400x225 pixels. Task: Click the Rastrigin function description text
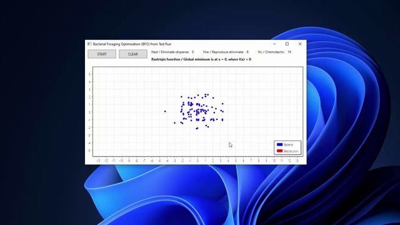(x=201, y=59)
